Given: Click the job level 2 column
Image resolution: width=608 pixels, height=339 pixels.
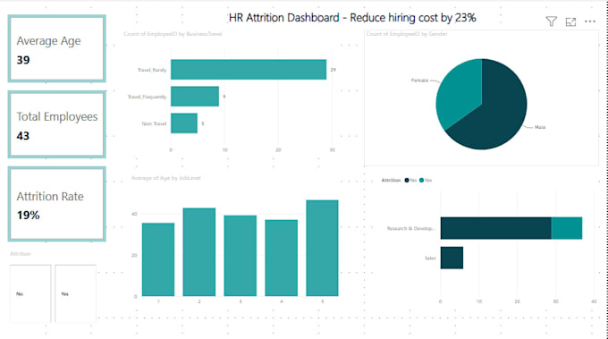Looking at the screenshot, I should (x=199, y=252).
